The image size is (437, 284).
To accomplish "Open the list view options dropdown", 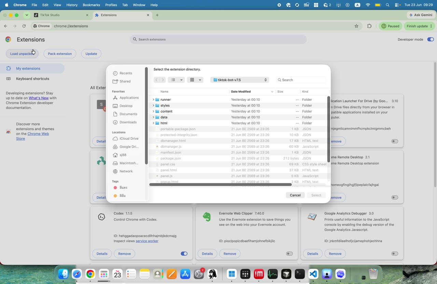I will (x=177, y=80).
